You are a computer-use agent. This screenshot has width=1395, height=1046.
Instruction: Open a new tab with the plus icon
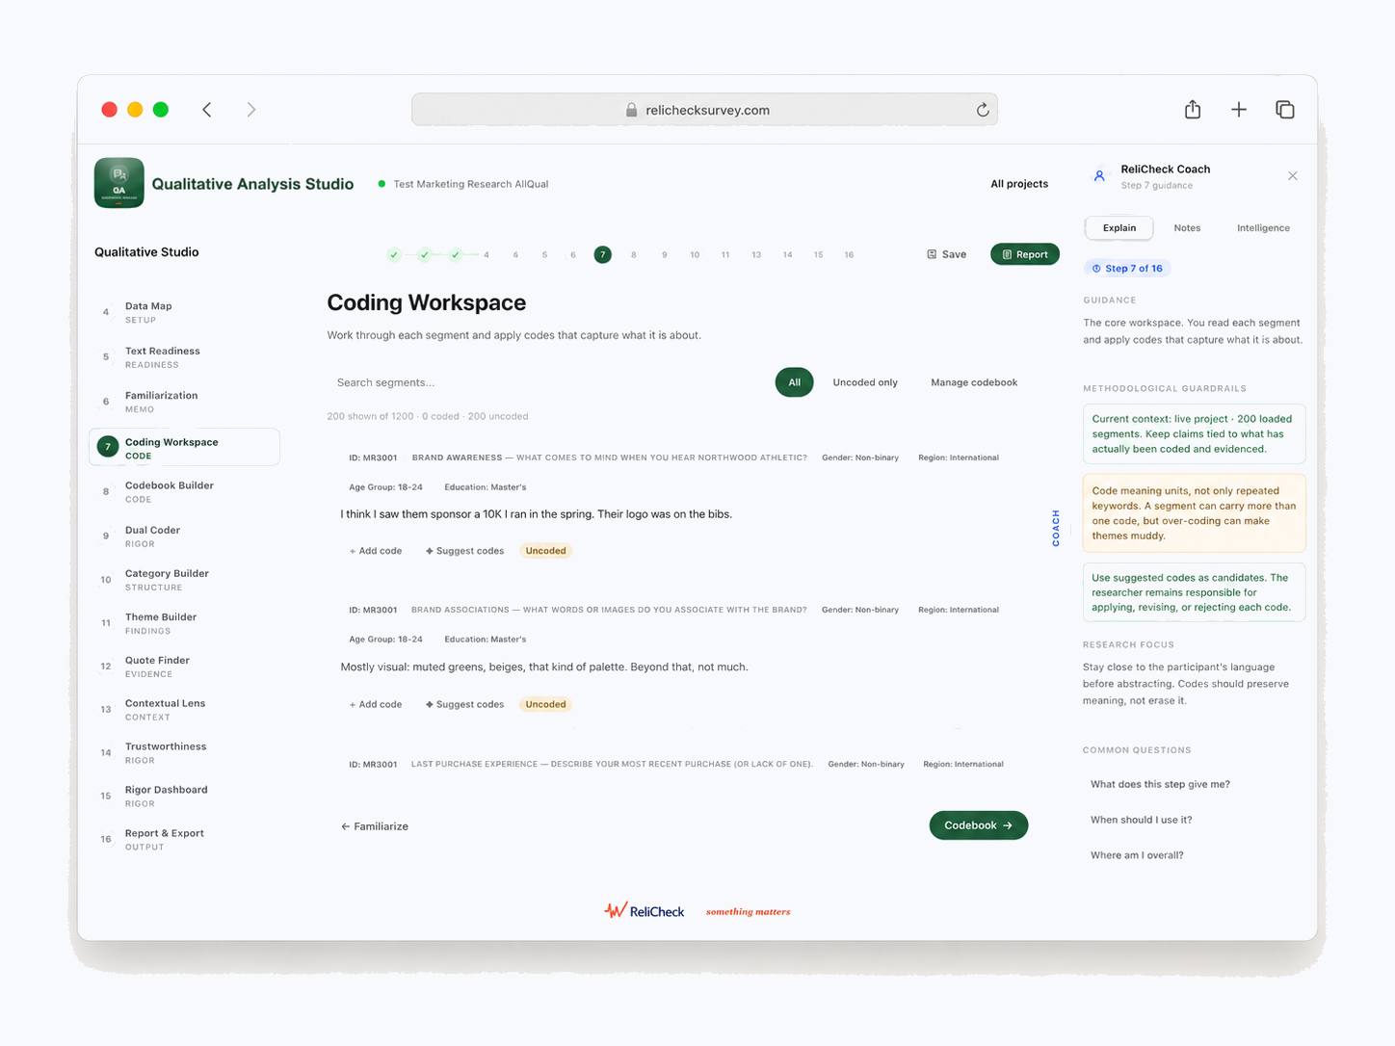(x=1239, y=110)
